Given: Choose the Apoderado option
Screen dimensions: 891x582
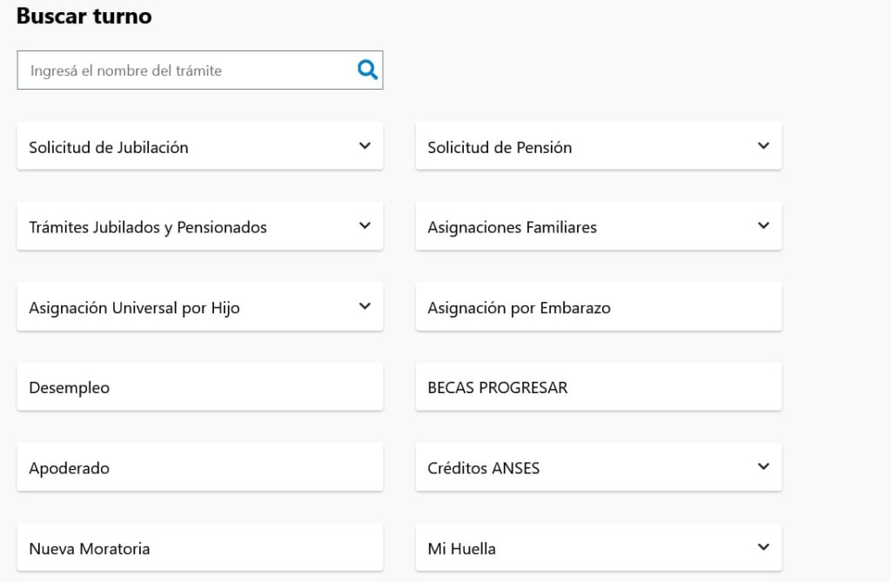Looking at the screenshot, I should [199, 468].
